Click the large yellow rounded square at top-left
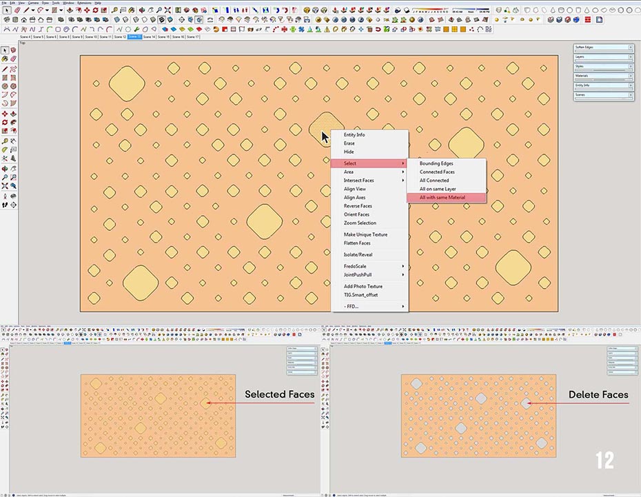Screen dimensions: 641x497 (127, 83)
